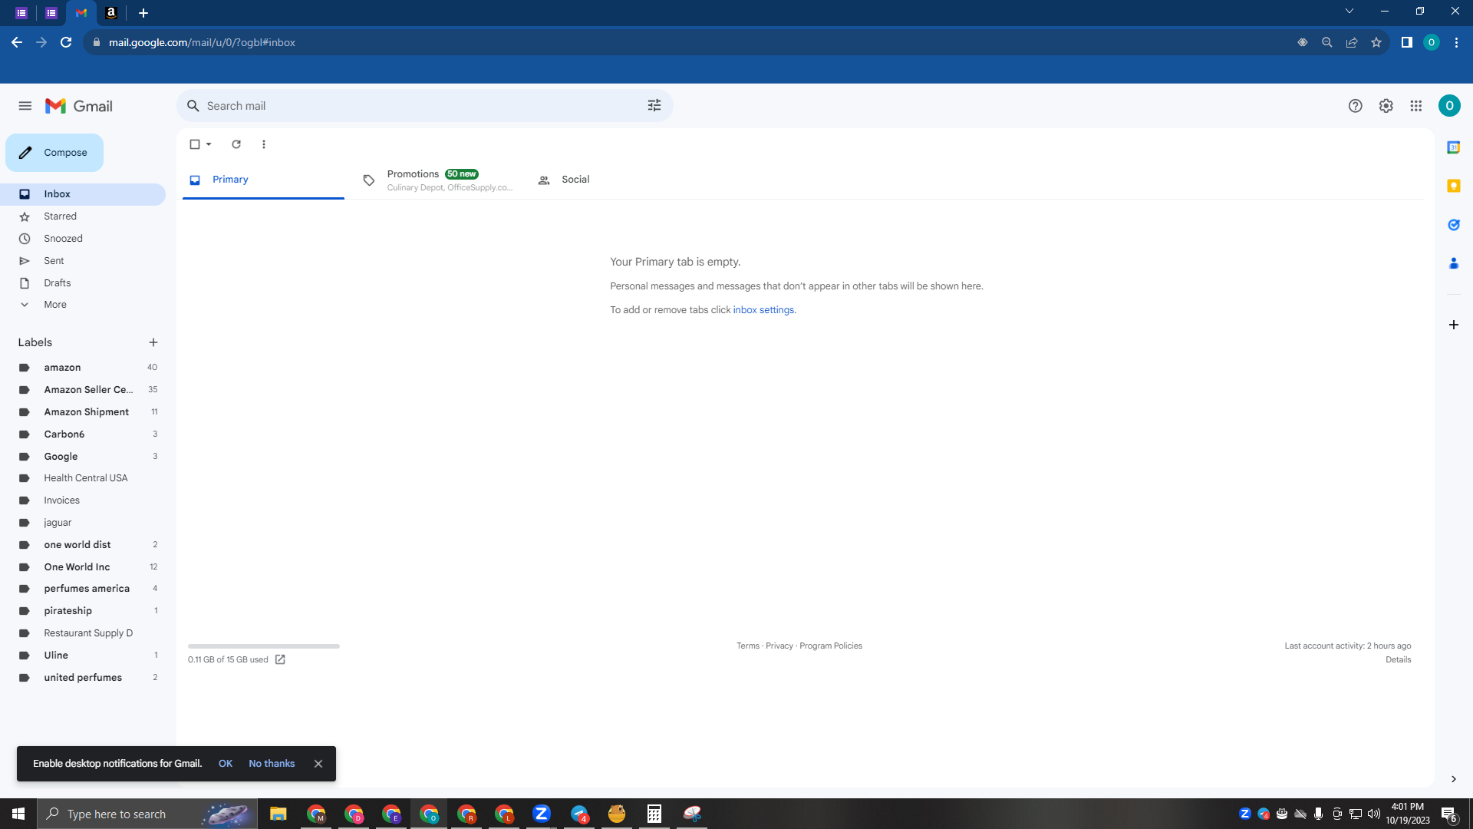Open the Inbox folder
1473x829 pixels.
(x=83, y=194)
